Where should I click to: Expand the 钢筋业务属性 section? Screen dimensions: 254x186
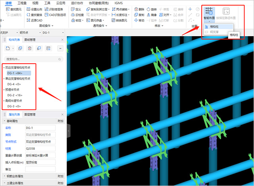pyautogui.click(x=4, y=176)
